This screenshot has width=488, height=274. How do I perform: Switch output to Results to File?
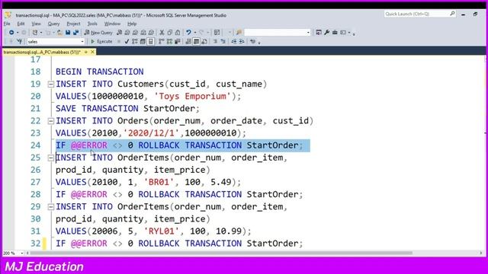[x=204, y=41]
